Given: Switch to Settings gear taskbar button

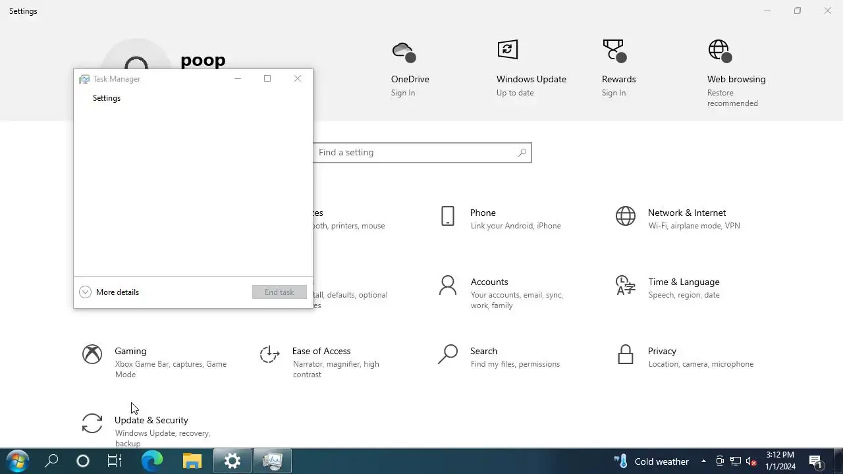Looking at the screenshot, I should (232, 461).
